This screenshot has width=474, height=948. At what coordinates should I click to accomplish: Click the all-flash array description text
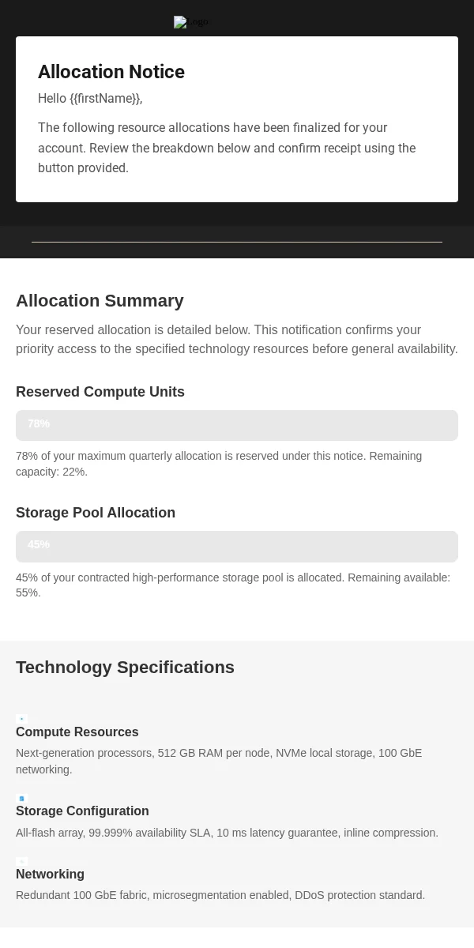227,833
